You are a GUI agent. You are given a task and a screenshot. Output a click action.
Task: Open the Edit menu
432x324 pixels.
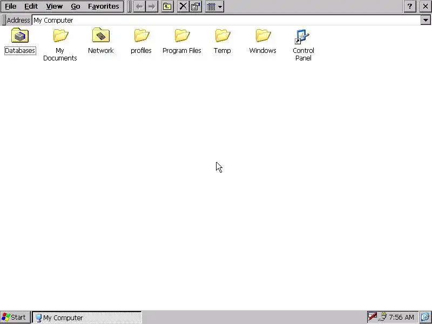click(x=31, y=6)
